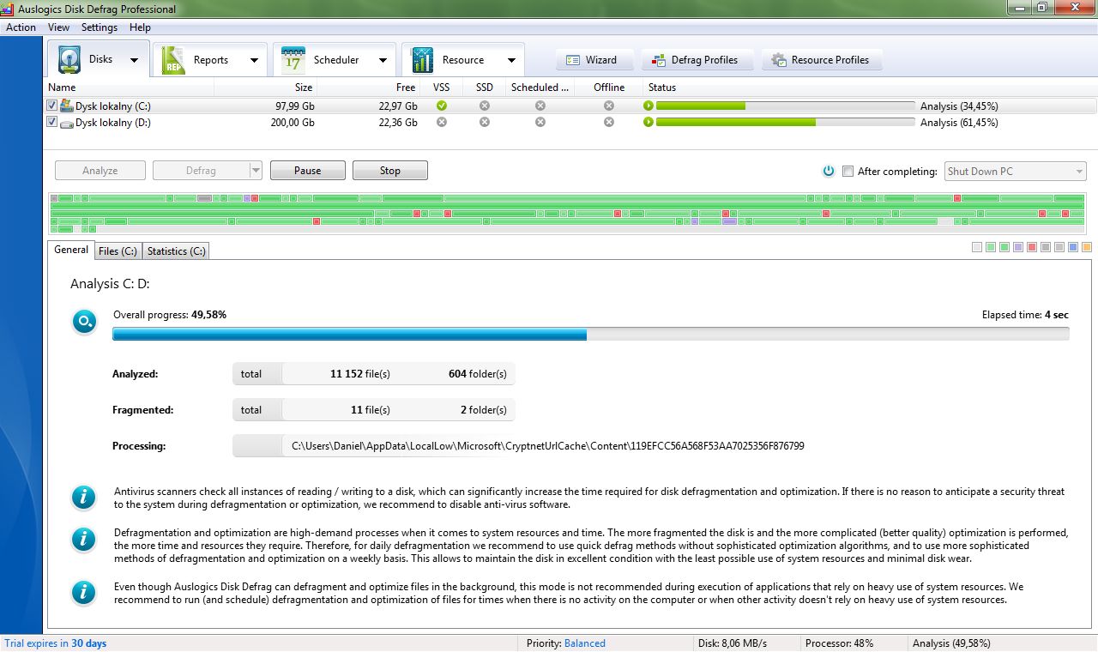Click the info icon beside the high-demand processes tip

[x=83, y=539]
